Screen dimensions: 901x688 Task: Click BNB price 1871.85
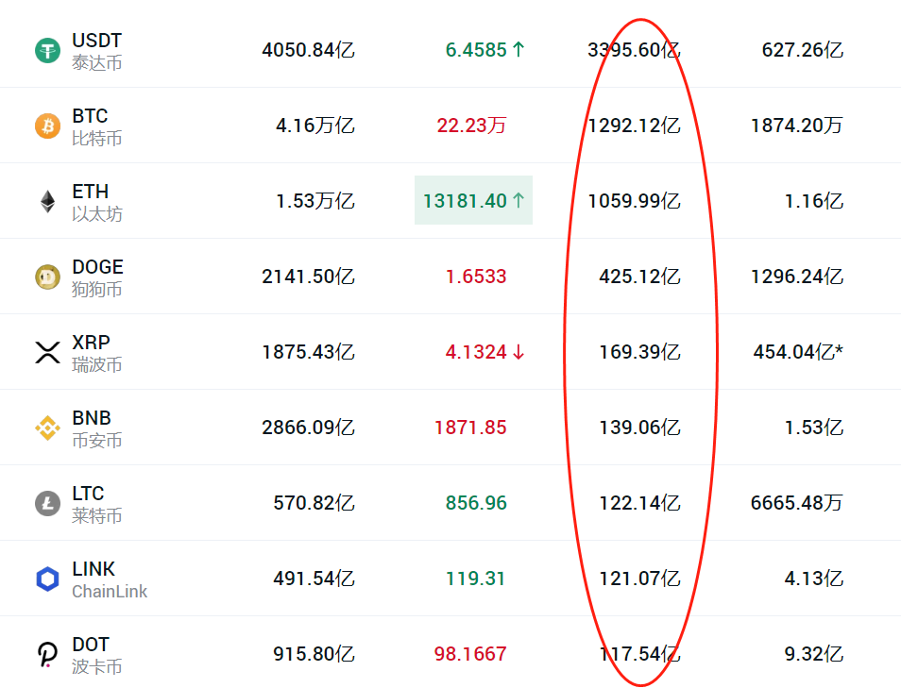(x=470, y=428)
